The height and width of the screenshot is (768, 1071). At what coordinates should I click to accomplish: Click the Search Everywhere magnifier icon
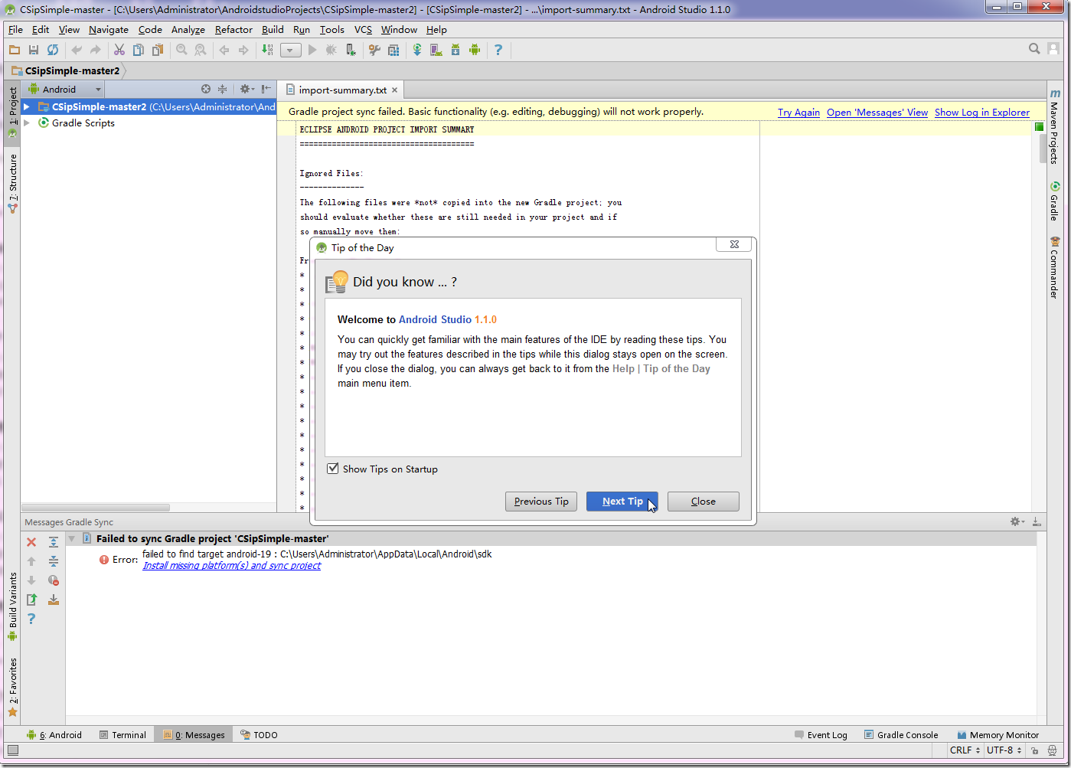[1034, 49]
